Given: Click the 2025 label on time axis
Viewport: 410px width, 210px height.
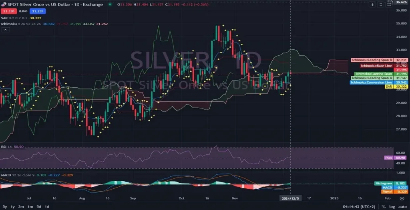Looking at the screenshot, I should click(334, 198).
